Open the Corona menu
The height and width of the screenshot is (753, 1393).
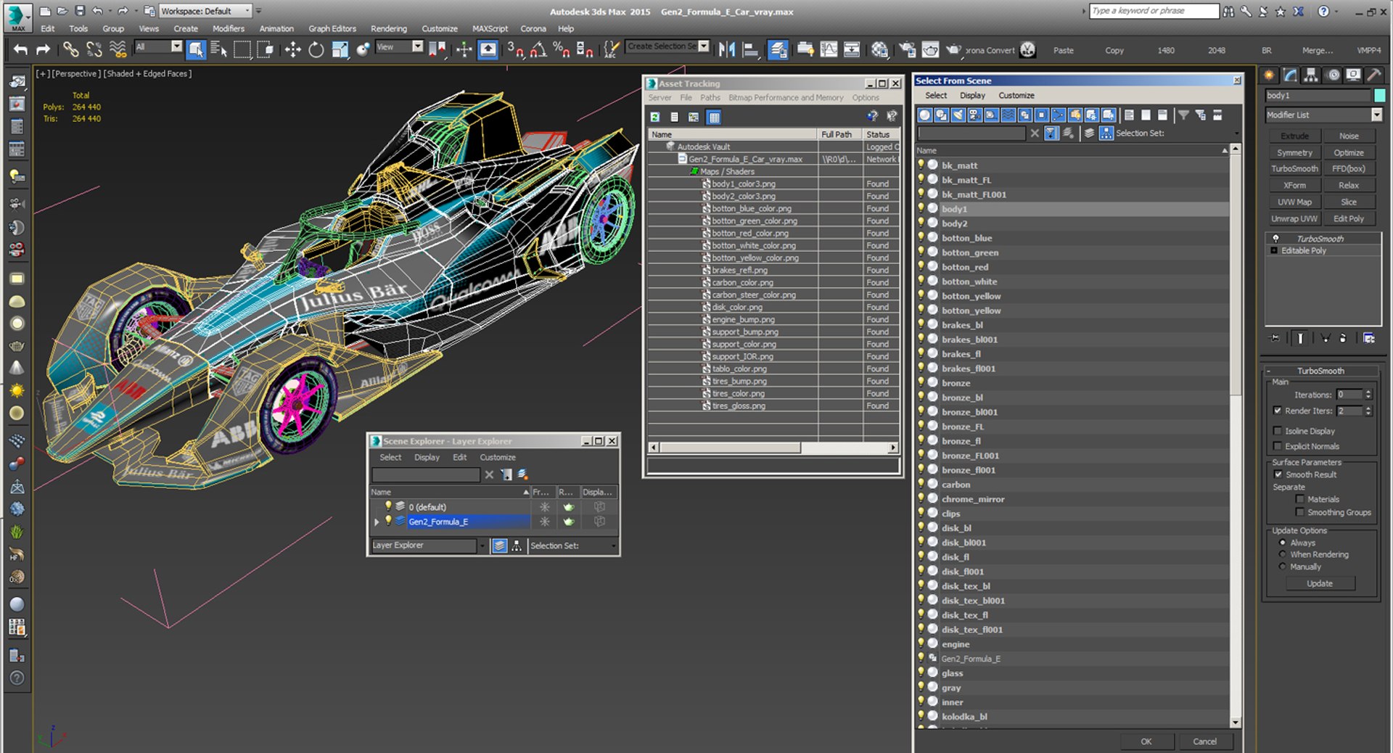coord(533,29)
